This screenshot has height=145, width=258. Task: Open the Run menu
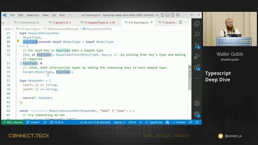(62, 15)
